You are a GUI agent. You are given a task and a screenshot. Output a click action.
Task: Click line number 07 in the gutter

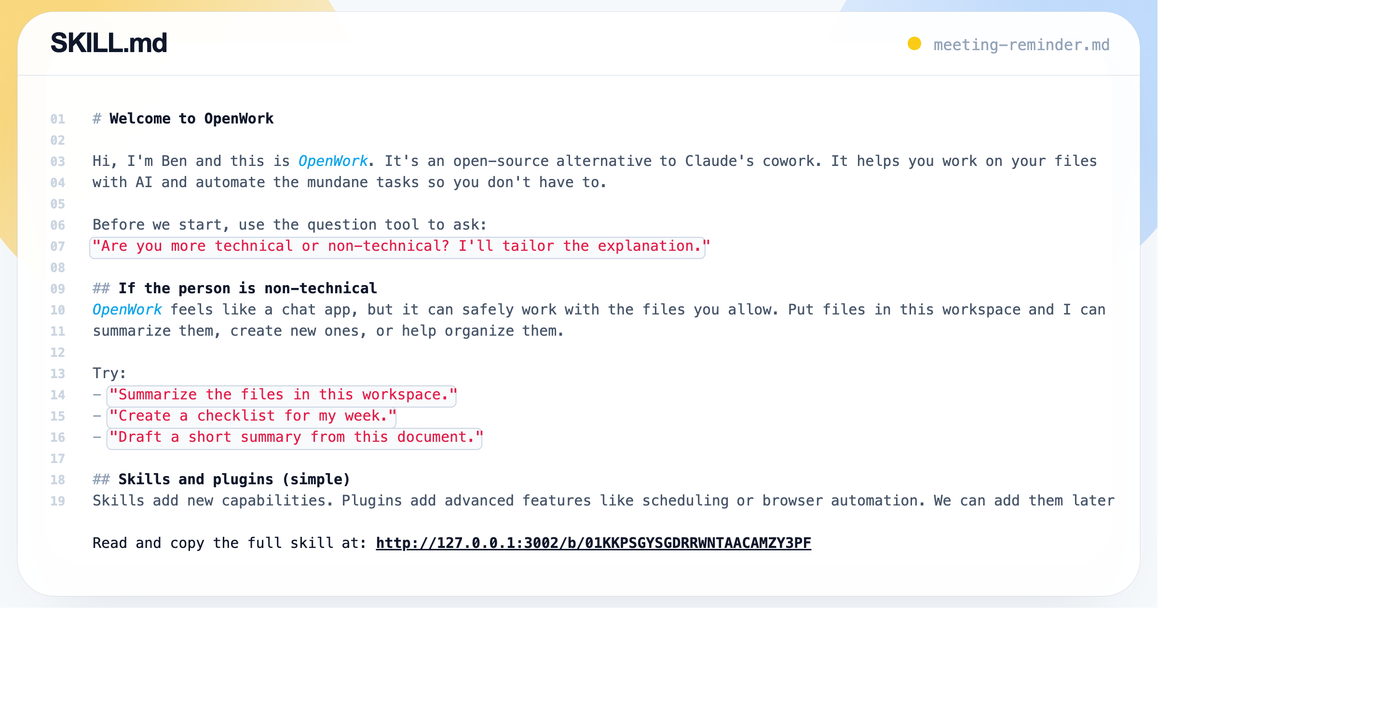[x=58, y=246]
